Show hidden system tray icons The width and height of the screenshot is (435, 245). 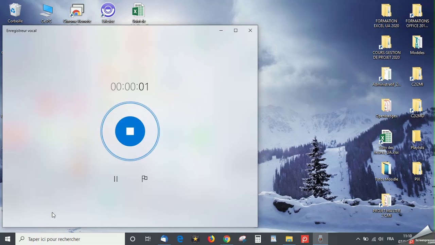(358, 239)
